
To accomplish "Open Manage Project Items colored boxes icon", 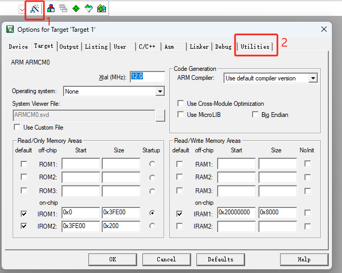I will coord(51,8).
